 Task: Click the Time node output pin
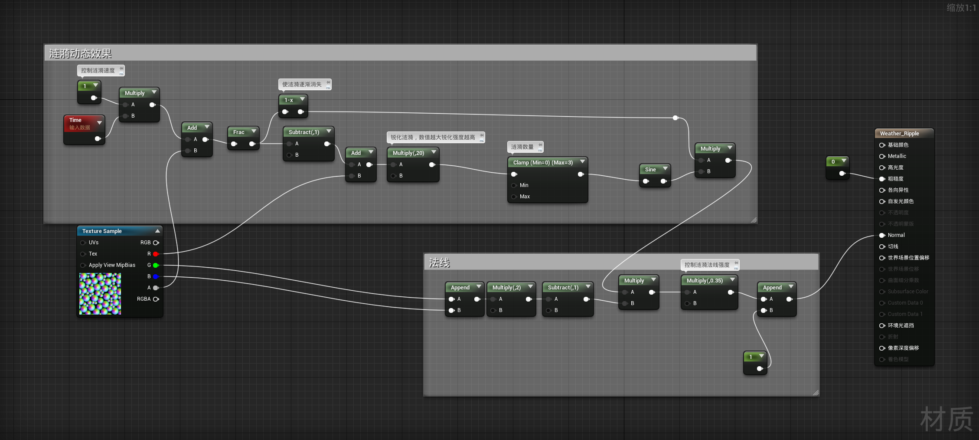(98, 138)
